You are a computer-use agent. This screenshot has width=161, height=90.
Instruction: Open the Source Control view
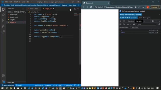pos(3,20)
